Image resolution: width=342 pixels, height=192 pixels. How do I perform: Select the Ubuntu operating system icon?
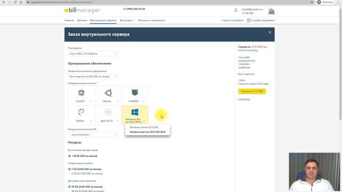[108, 93]
